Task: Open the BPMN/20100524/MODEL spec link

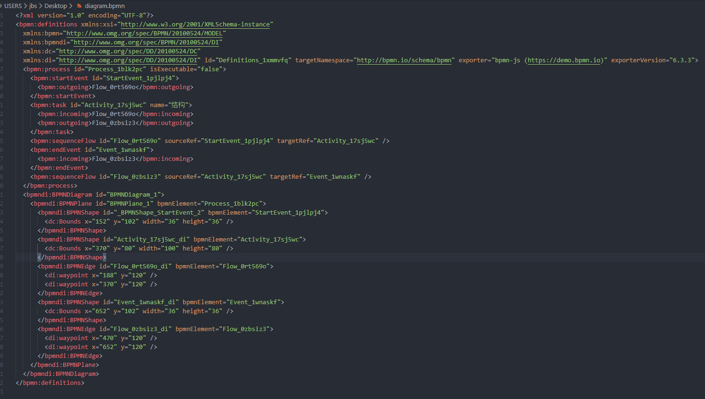Action: [144, 33]
